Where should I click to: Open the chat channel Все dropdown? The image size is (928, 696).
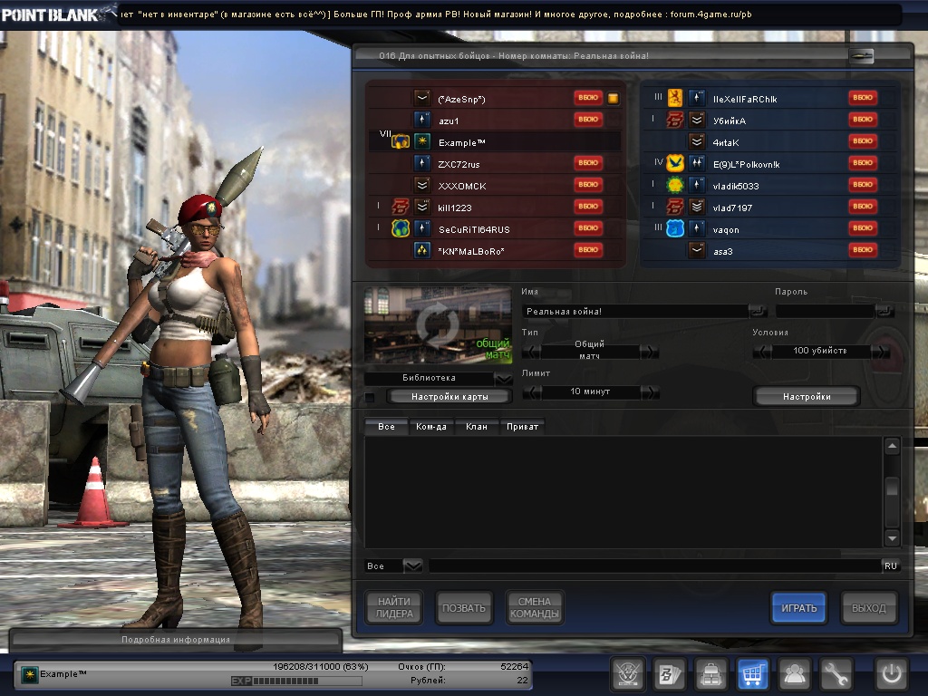412,565
